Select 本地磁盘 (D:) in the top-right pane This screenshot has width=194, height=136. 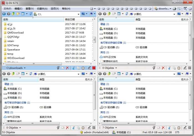click(x=111, y=33)
